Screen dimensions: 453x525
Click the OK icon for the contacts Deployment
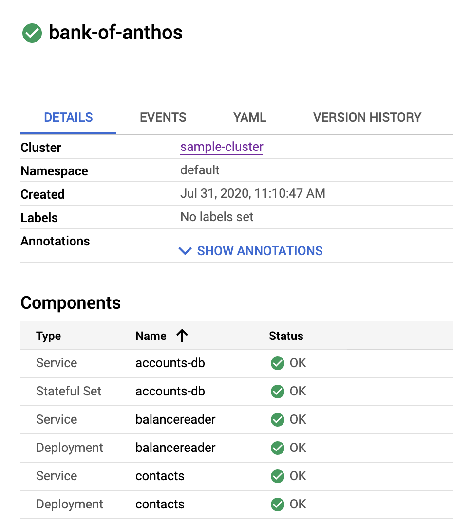(277, 504)
